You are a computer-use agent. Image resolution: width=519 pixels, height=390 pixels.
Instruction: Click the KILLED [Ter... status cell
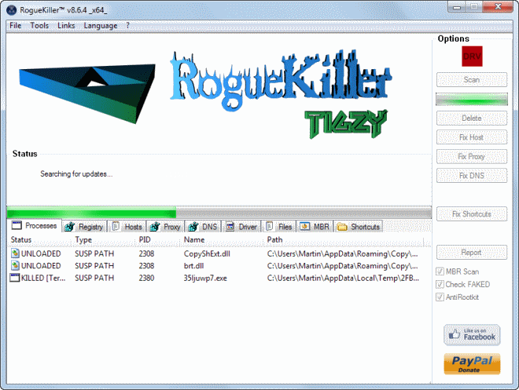pyautogui.click(x=43, y=278)
